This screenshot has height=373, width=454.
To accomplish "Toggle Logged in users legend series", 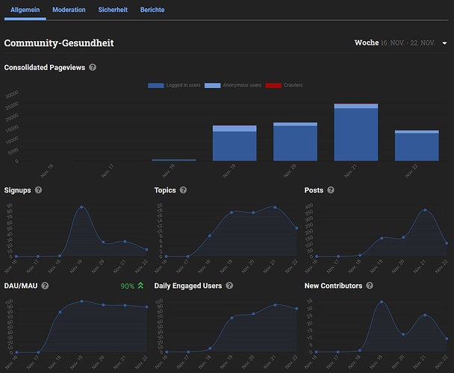I will click(x=173, y=85).
